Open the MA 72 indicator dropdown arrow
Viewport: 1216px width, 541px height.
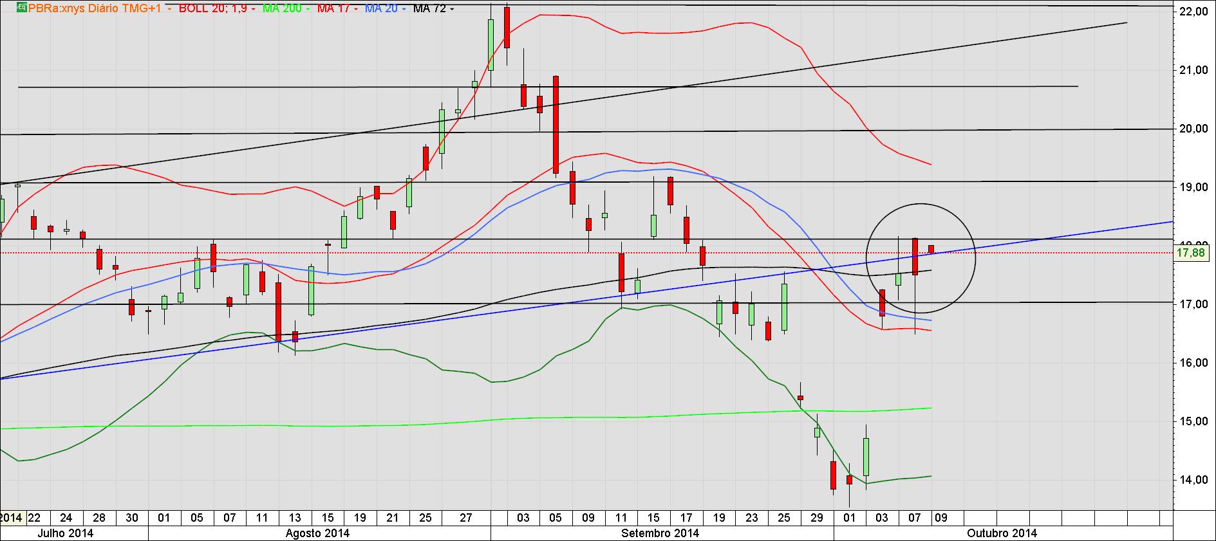pyautogui.click(x=451, y=9)
